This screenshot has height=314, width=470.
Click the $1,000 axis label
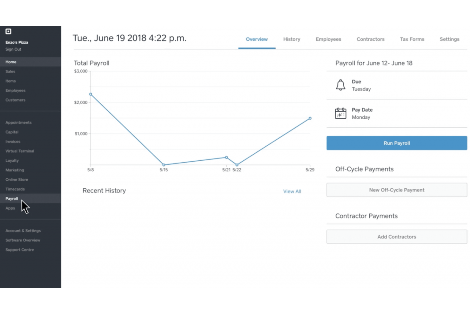81,134
